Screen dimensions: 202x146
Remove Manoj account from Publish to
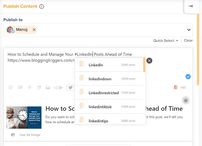pos(34,30)
